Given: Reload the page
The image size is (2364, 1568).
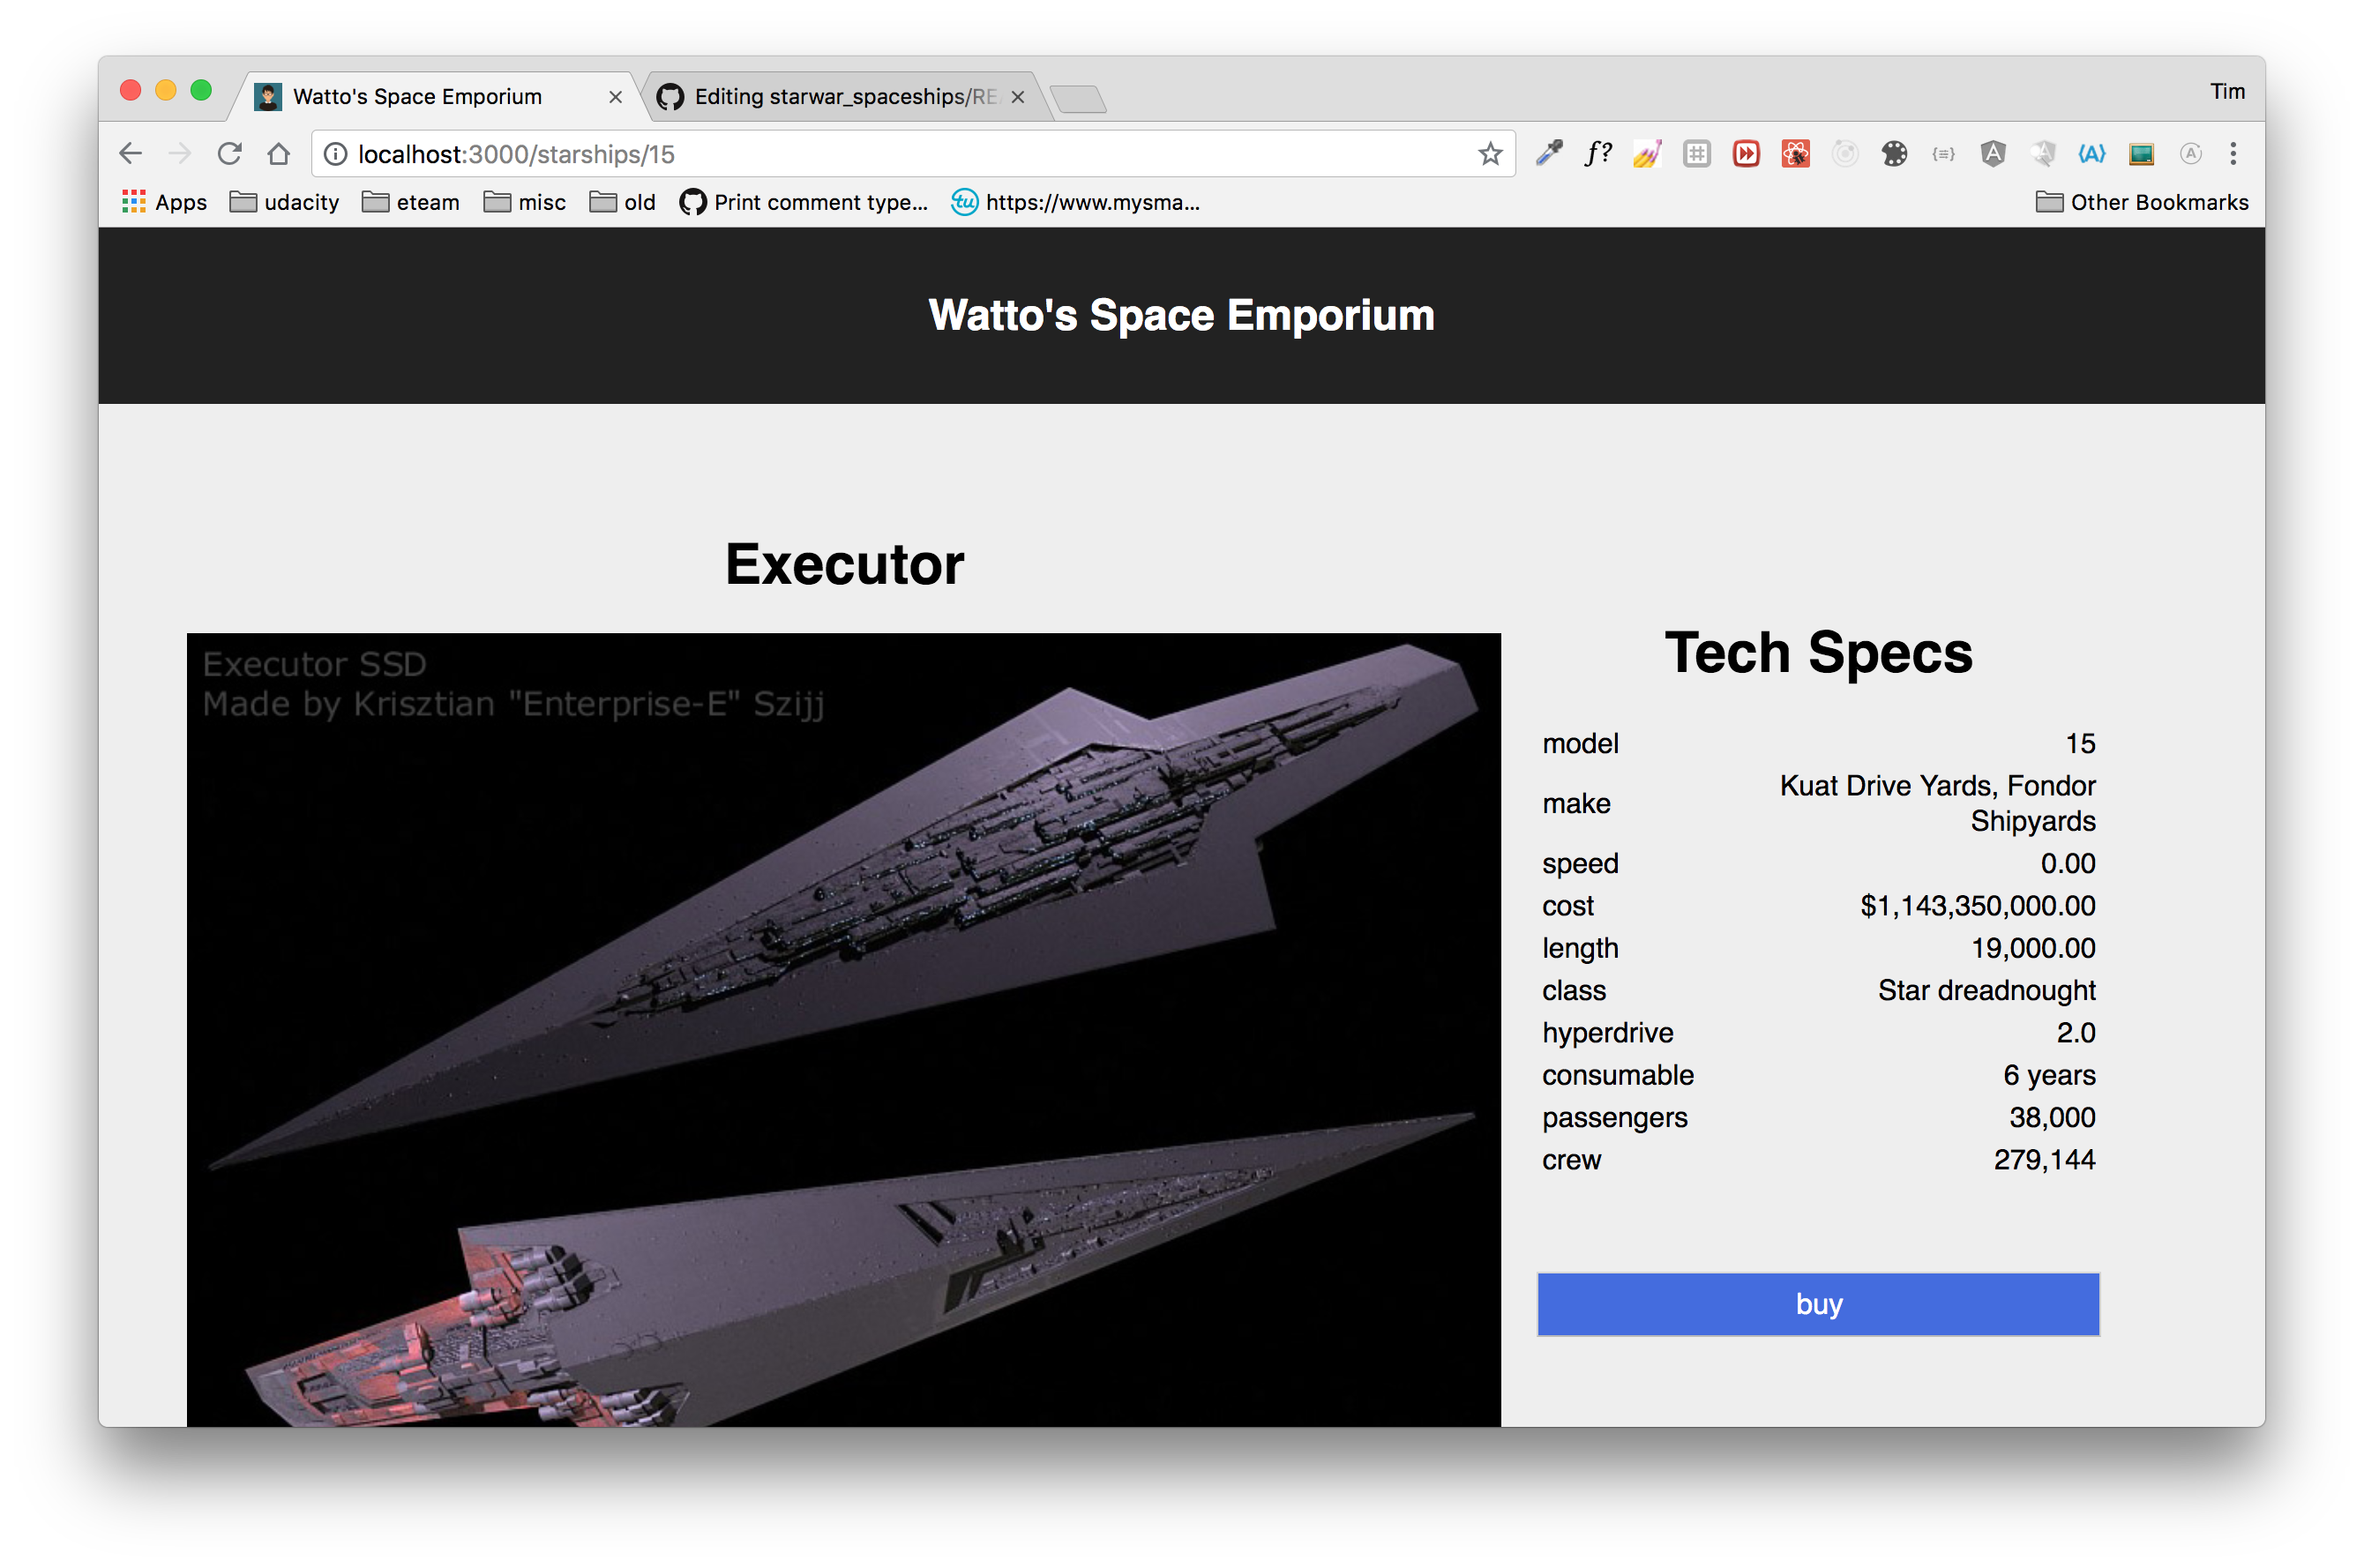Looking at the screenshot, I should tap(230, 154).
